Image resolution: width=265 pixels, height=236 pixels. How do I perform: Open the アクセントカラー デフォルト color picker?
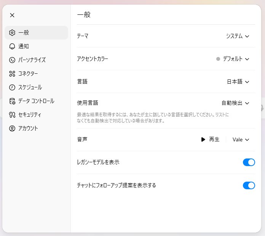(x=233, y=59)
